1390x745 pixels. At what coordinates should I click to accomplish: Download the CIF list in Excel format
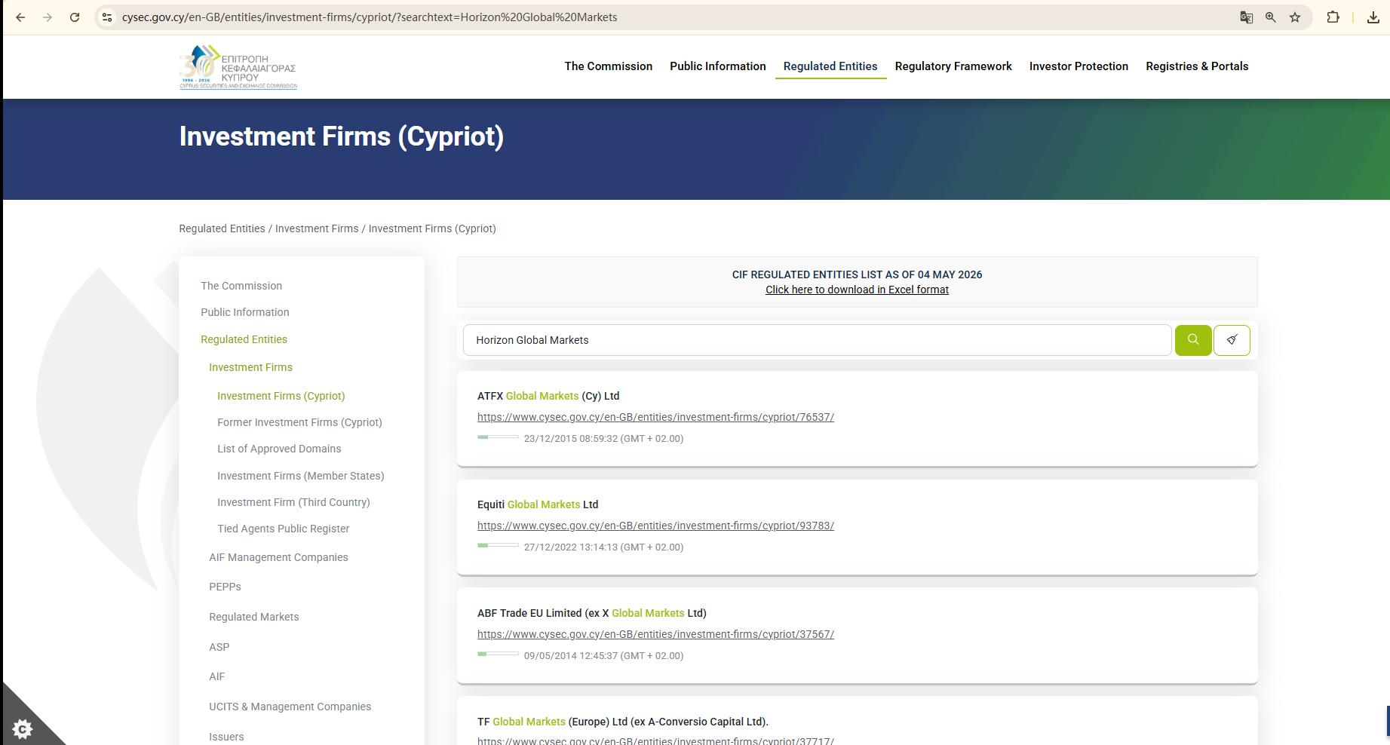[857, 290]
